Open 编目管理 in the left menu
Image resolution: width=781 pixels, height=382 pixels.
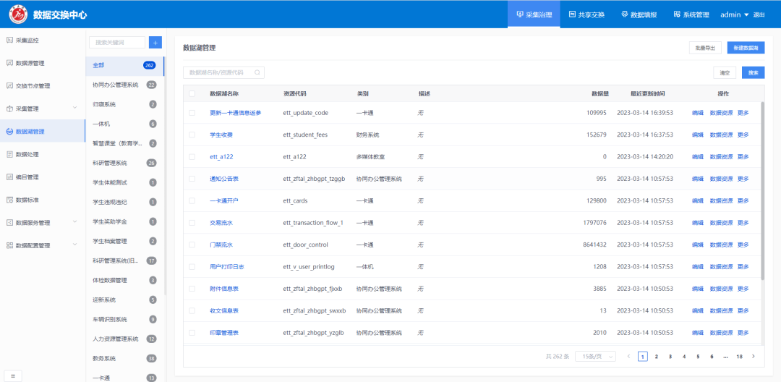tap(43, 177)
